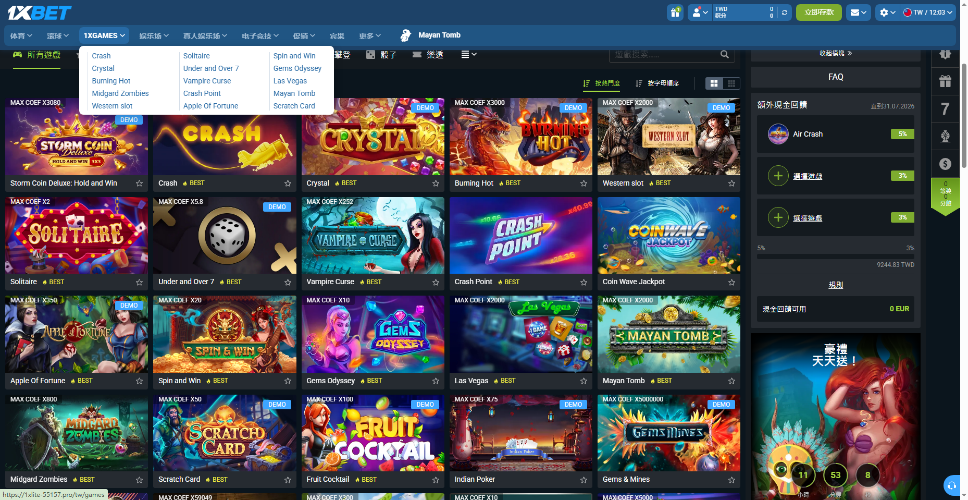This screenshot has height=500, width=968.
Task: Expand the 娱乐场 menu
Action: [154, 35]
